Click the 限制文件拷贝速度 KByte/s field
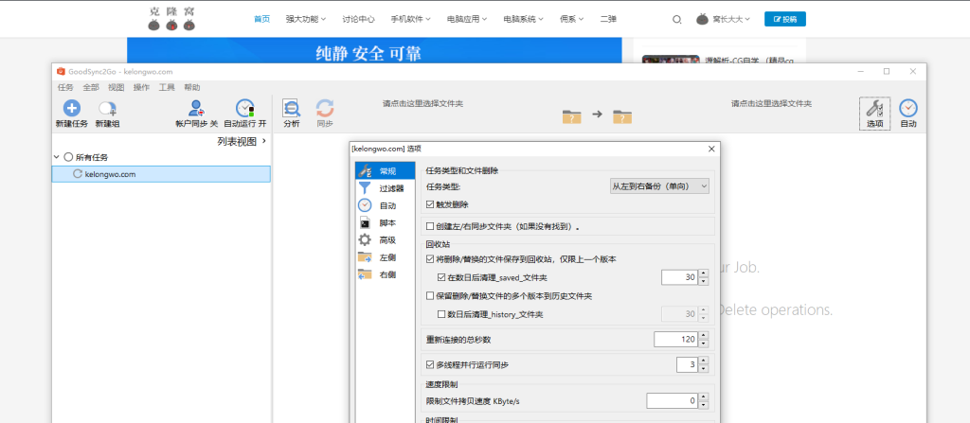This screenshot has width=970, height=423. [x=673, y=401]
